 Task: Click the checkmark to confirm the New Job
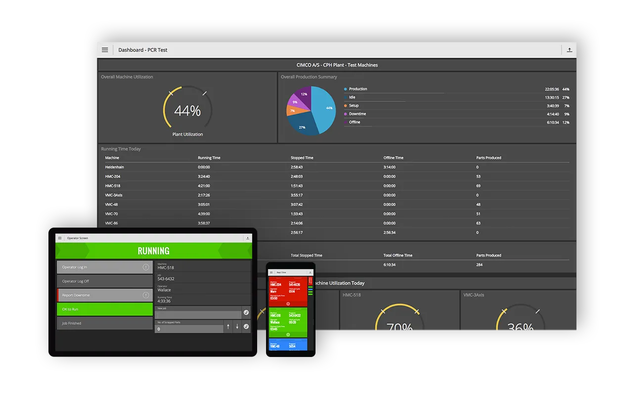click(246, 312)
